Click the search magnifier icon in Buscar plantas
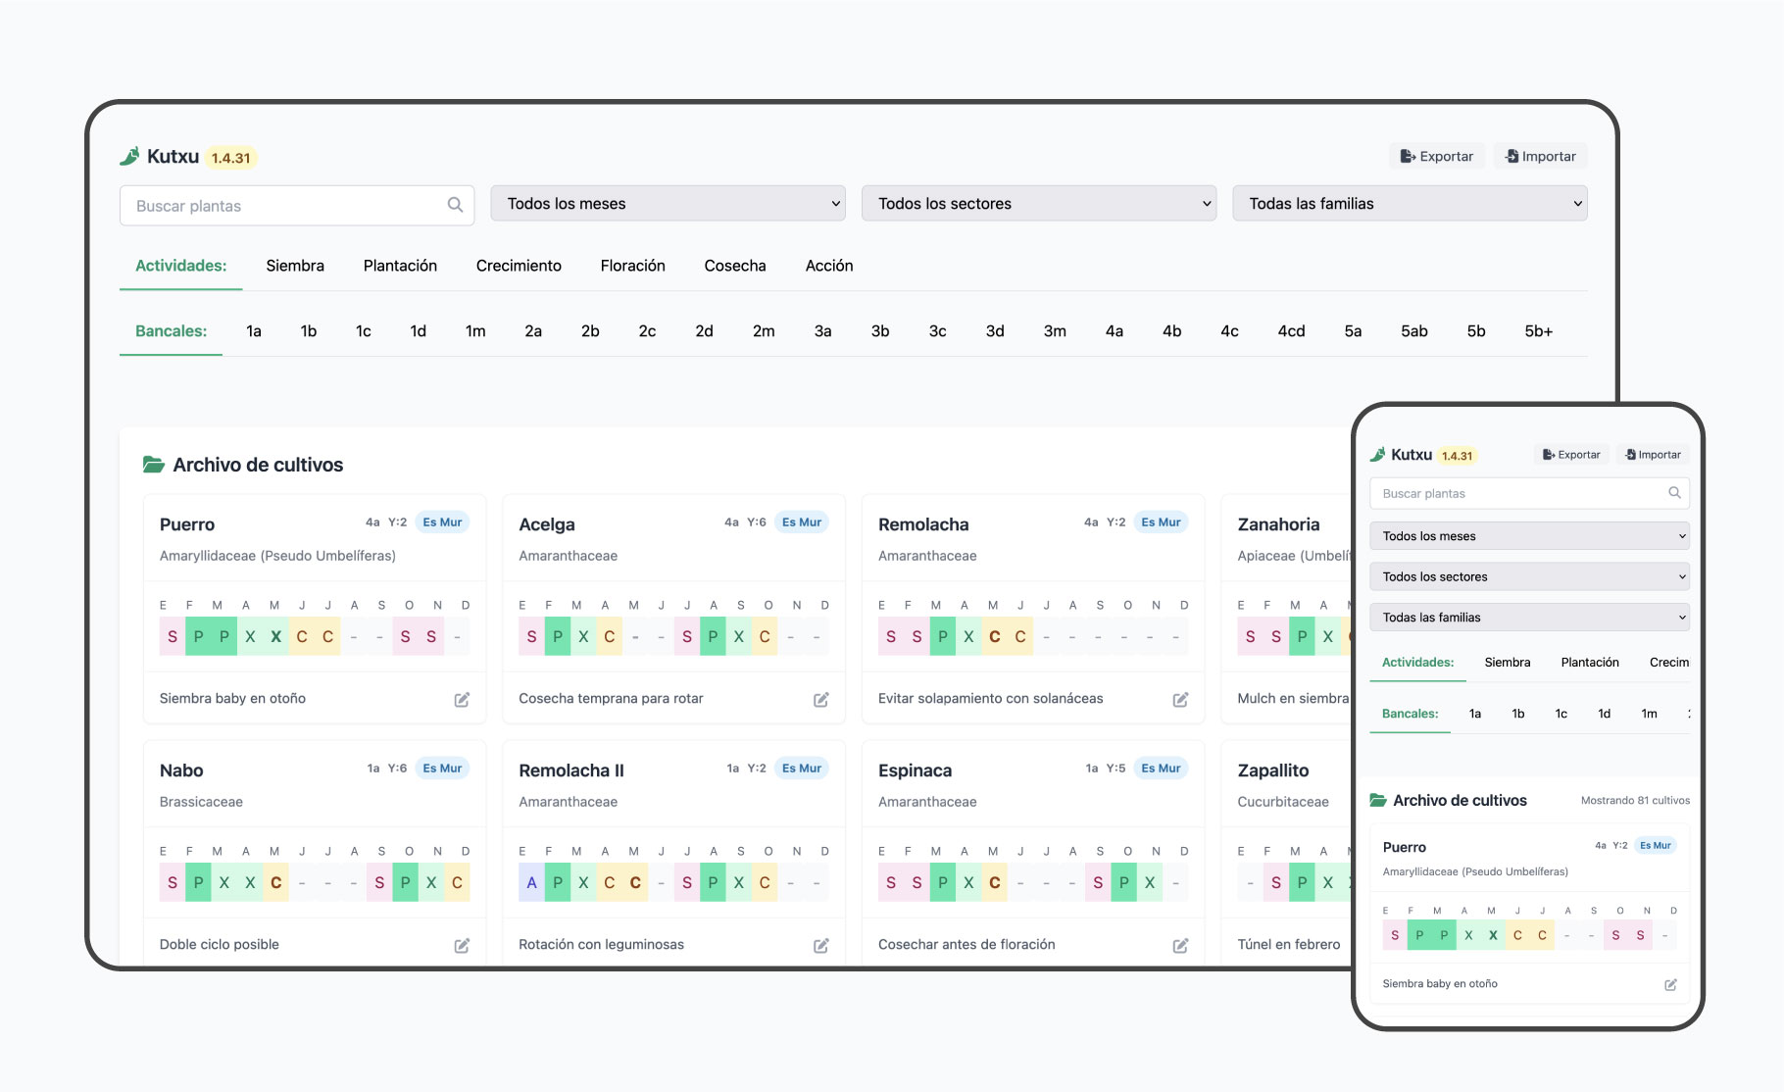The image size is (1784, 1092). (455, 205)
